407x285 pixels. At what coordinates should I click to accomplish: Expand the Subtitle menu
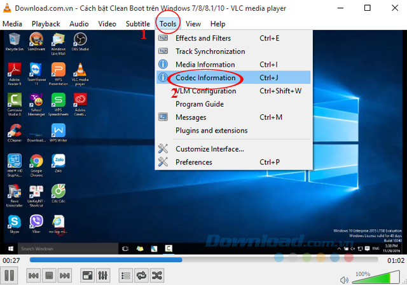click(137, 24)
